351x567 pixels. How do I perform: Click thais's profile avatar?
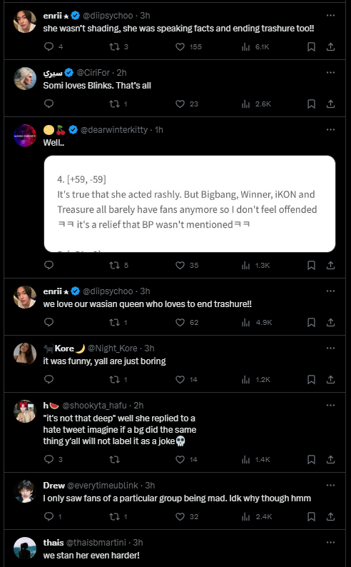[25, 548]
